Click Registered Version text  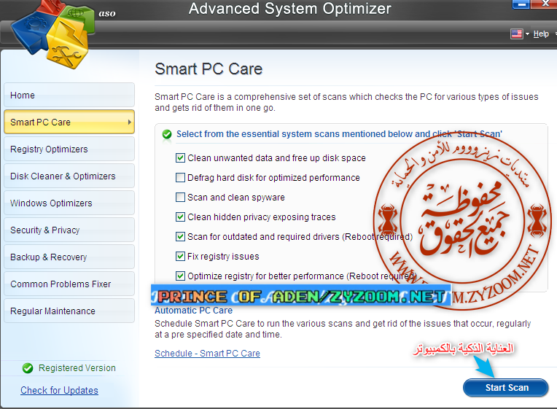point(77,367)
